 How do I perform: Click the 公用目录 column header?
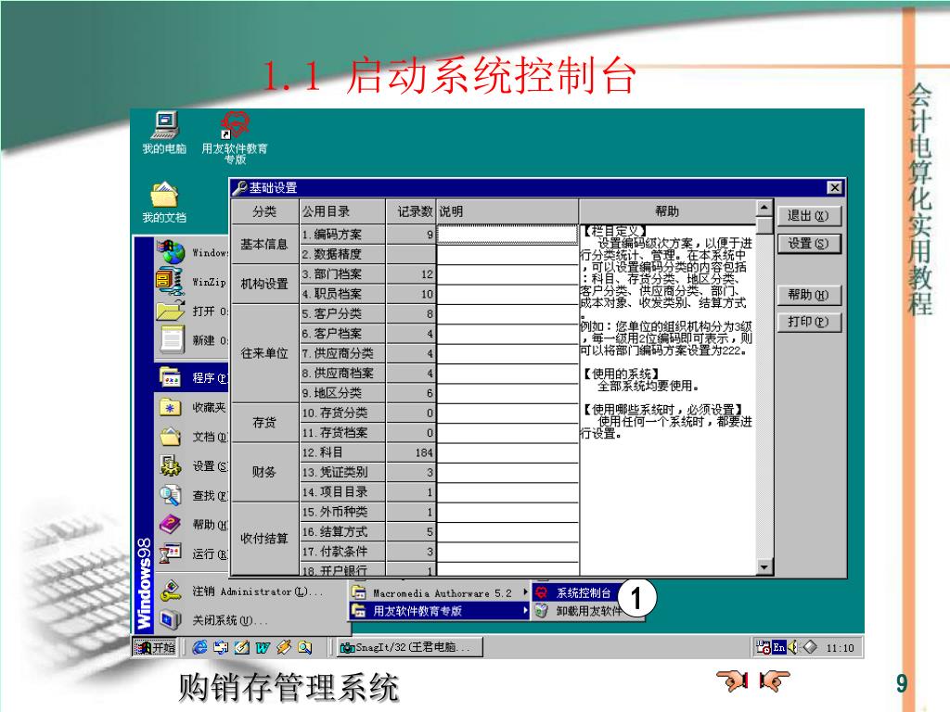(342, 211)
